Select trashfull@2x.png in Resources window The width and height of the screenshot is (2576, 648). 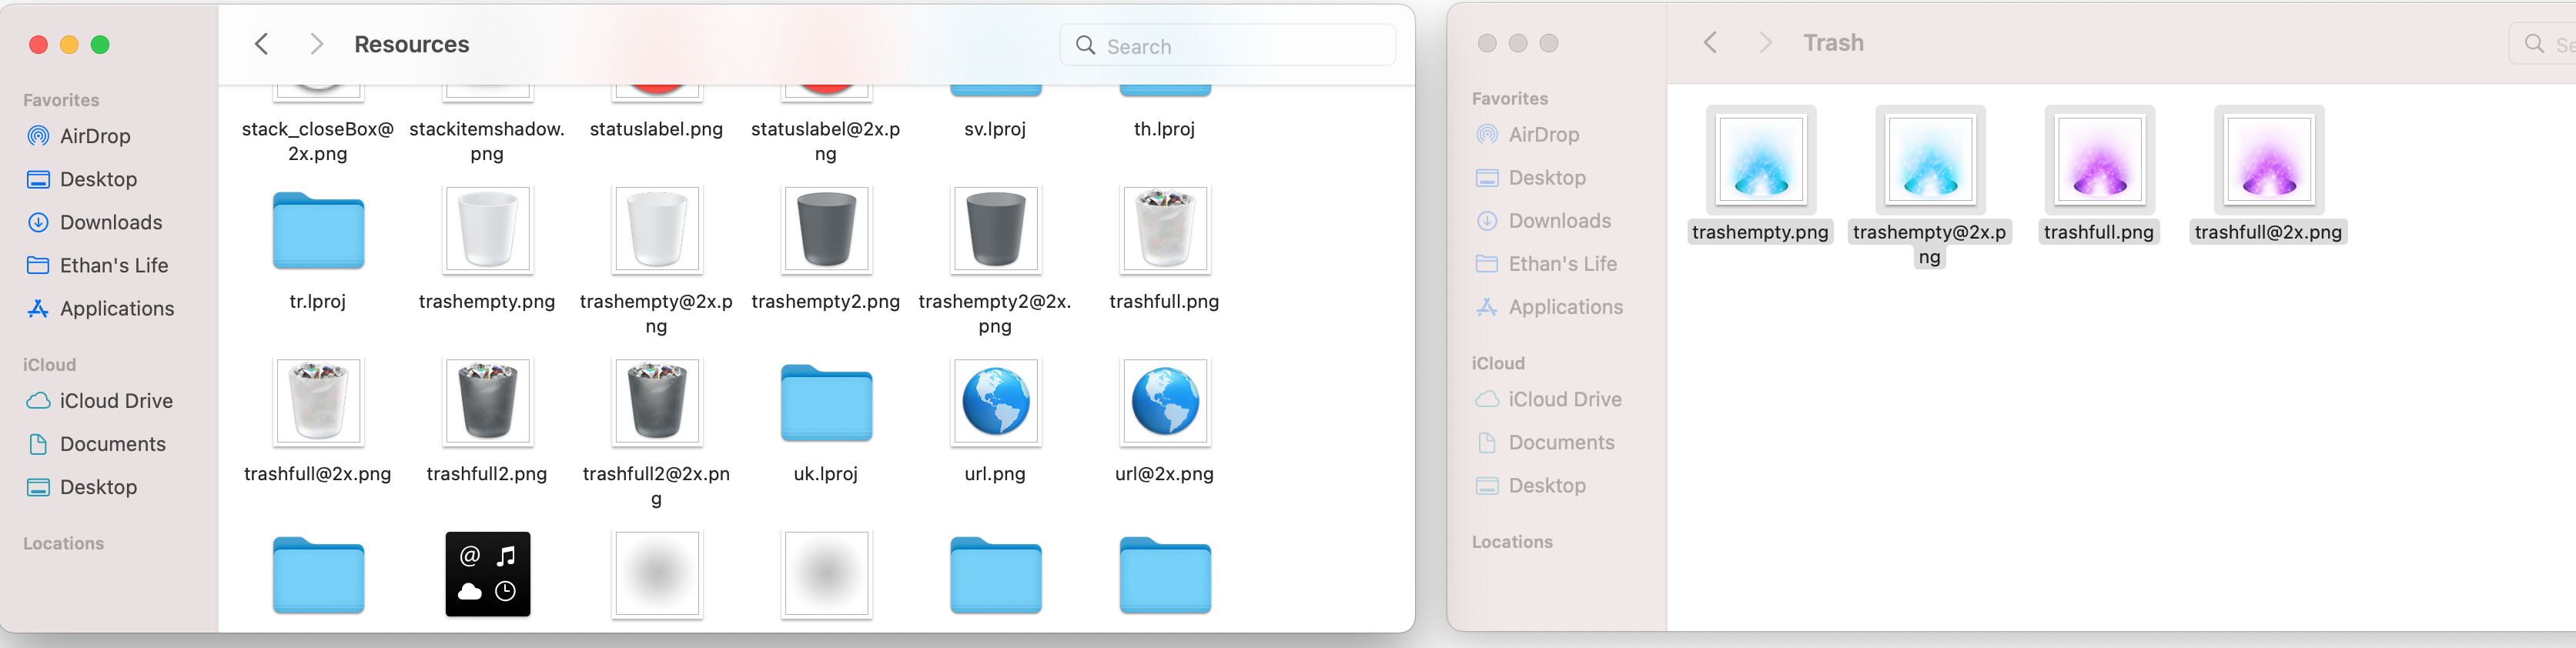click(x=318, y=402)
